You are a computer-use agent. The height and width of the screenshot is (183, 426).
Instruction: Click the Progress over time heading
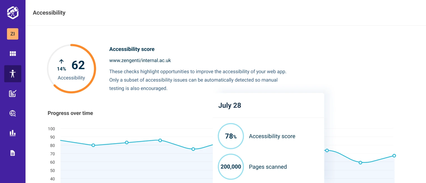(x=70, y=113)
